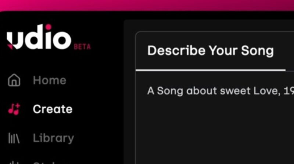
Task: Click the pink Create music notes icon
Action: click(14, 109)
